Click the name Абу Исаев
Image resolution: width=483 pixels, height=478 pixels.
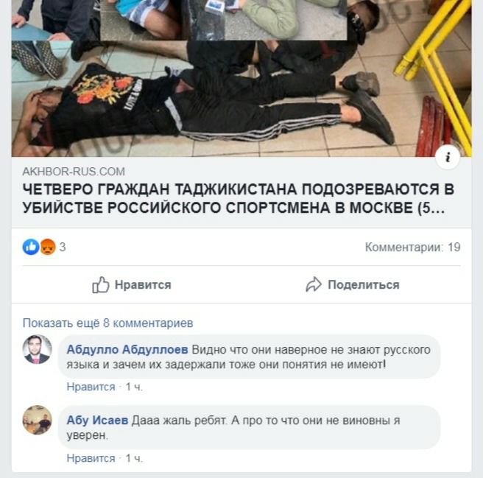[97, 421]
